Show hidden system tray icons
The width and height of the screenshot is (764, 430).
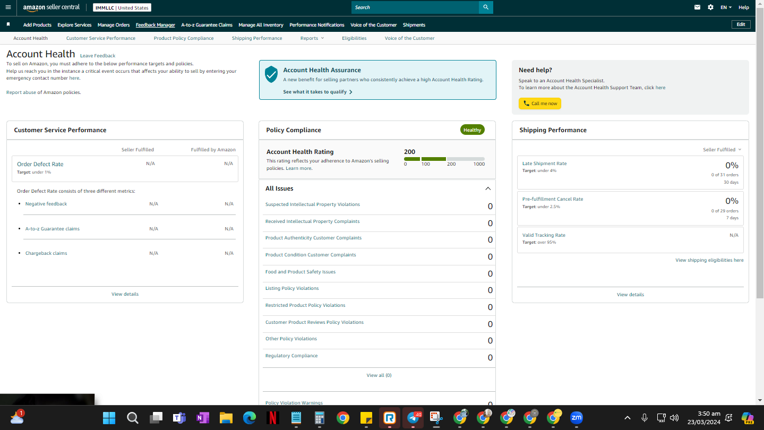click(x=627, y=418)
